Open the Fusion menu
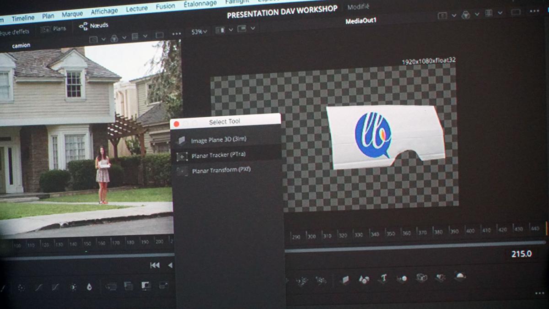 pos(165,6)
